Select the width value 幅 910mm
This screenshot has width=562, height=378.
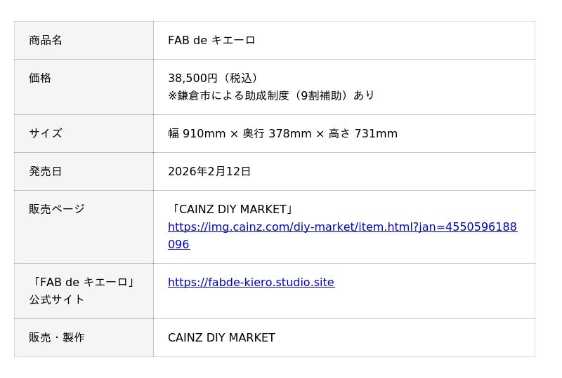click(197, 134)
